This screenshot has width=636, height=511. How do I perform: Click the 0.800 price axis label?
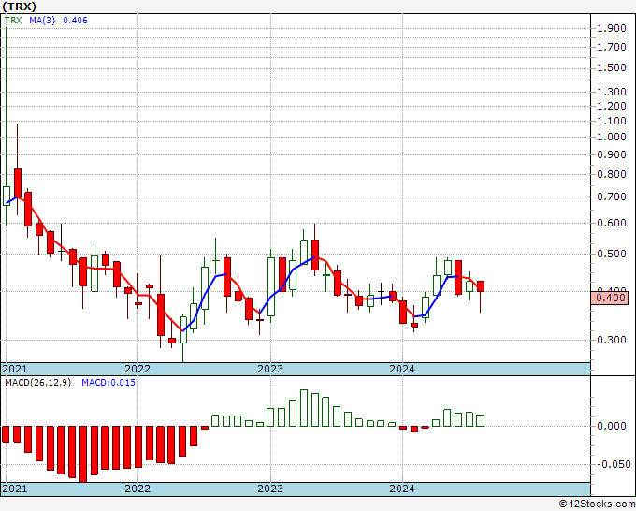(x=612, y=174)
